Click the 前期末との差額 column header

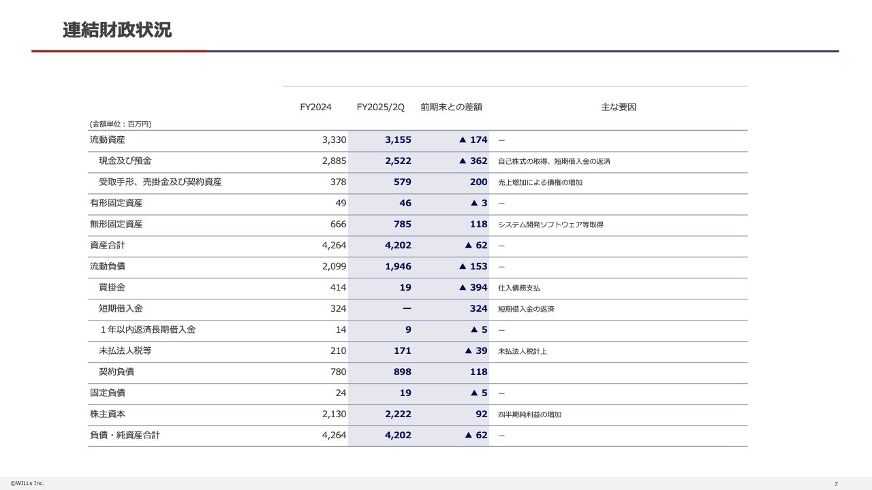[x=452, y=108]
